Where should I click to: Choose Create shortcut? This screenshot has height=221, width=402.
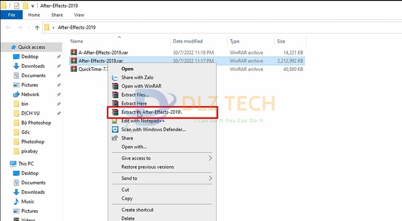pyautogui.click(x=137, y=210)
